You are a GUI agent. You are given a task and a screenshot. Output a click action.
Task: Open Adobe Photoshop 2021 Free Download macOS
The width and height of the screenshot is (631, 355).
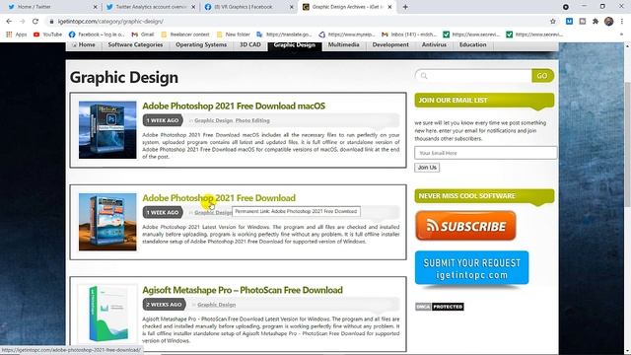coord(234,106)
